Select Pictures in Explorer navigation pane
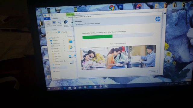 tap(55, 49)
